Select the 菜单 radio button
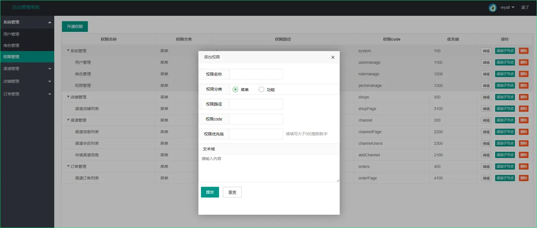The image size is (537, 228). click(x=236, y=89)
